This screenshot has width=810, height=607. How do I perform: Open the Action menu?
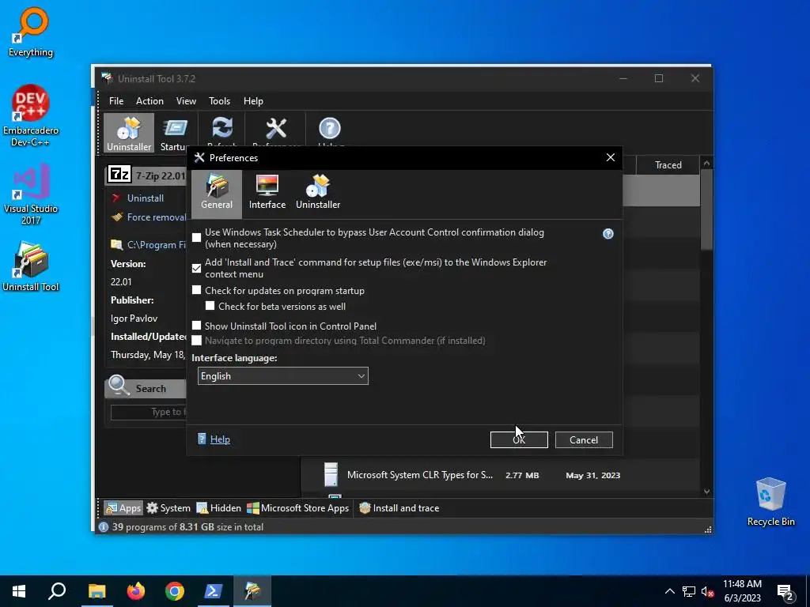pyautogui.click(x=150, y=100)
